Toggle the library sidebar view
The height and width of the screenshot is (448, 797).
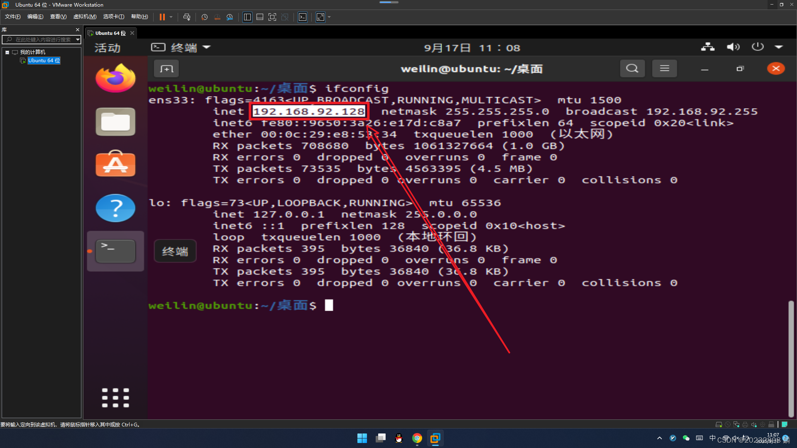[x=247, y=17]
